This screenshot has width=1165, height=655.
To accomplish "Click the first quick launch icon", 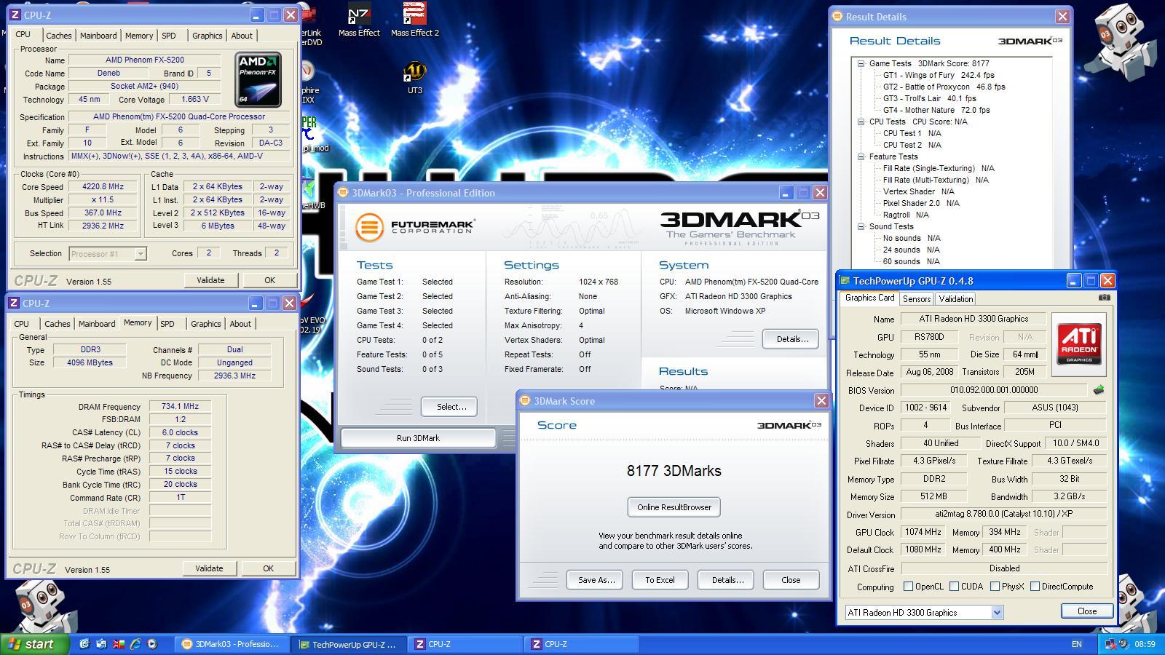I will tap(84, 644).
